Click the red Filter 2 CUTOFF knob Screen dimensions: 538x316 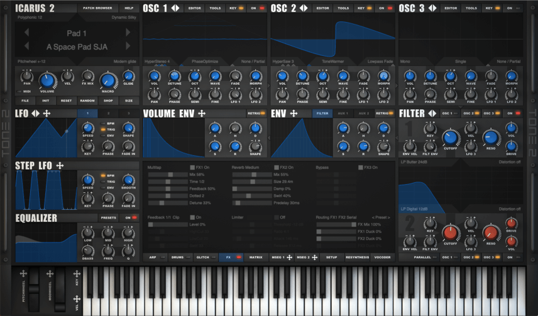(x=450, y=233)
